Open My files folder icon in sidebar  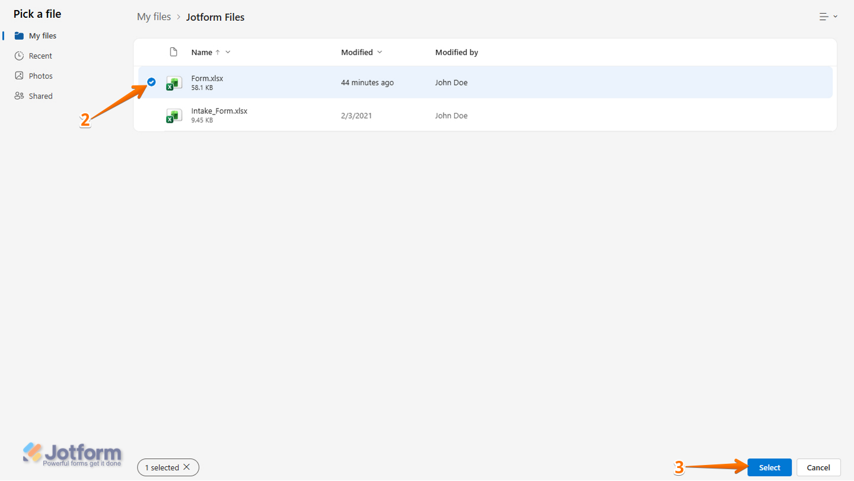coord(19,36)
